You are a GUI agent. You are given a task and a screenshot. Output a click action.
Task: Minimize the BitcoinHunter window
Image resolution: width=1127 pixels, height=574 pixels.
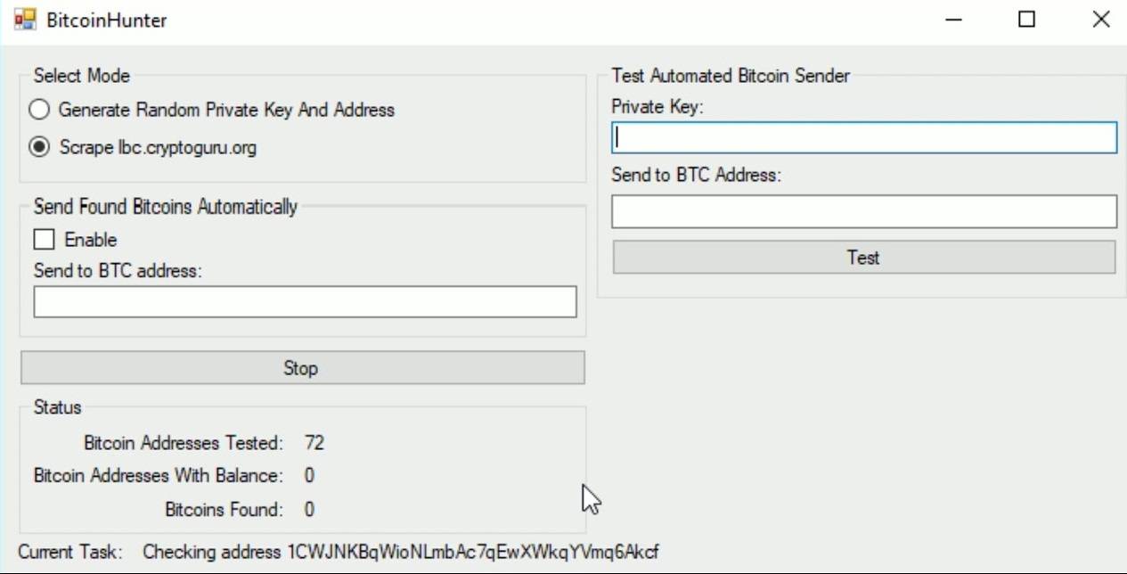953,20
